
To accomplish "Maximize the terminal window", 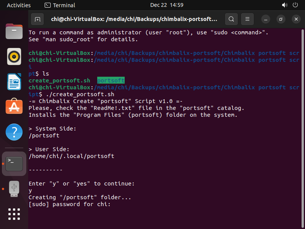I will [281, 19].
